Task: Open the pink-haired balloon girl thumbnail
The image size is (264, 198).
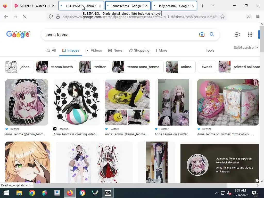Action: pyautogui.click(x=27, y=102)
